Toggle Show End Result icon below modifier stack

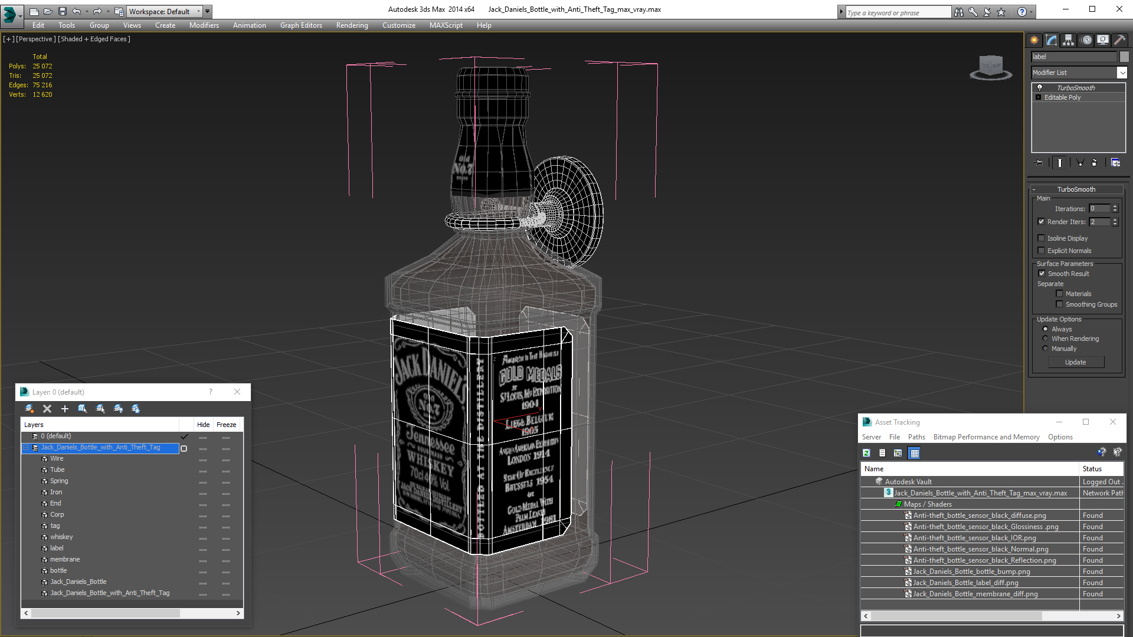[1059, 163]
